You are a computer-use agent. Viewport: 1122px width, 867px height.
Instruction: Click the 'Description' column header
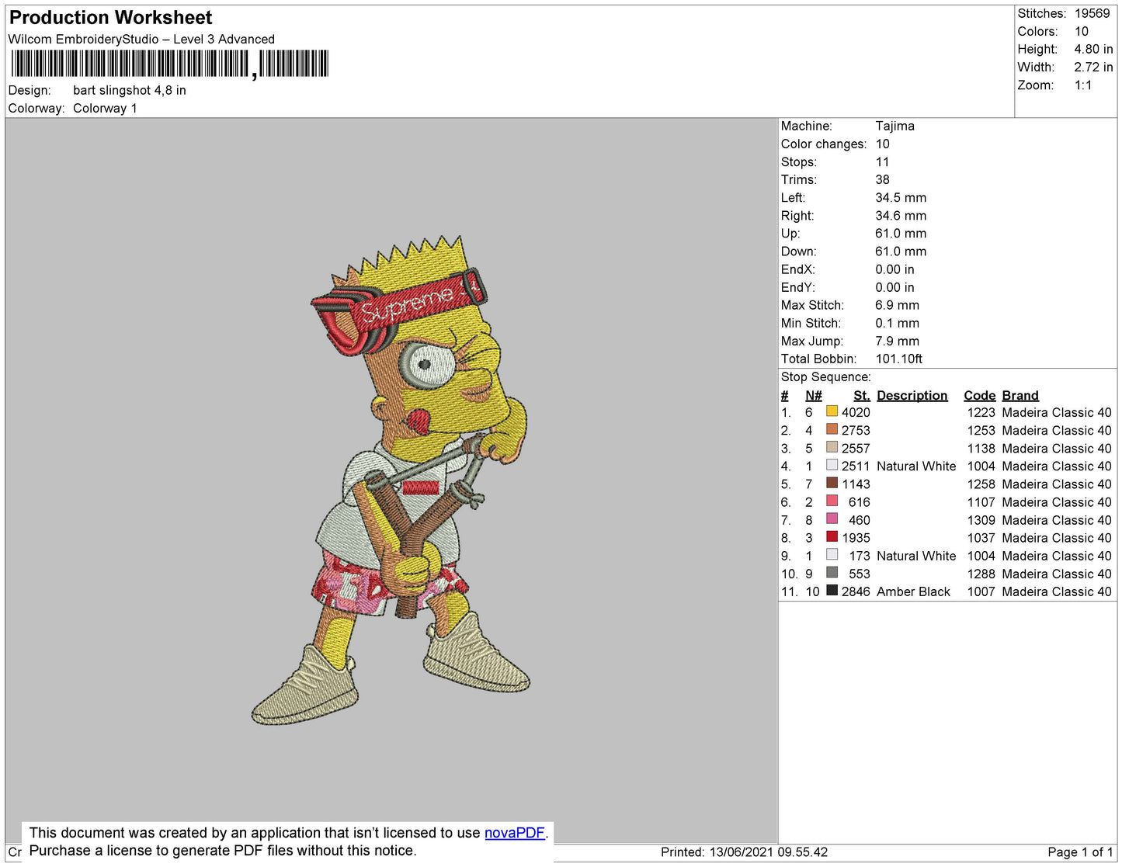912,395
